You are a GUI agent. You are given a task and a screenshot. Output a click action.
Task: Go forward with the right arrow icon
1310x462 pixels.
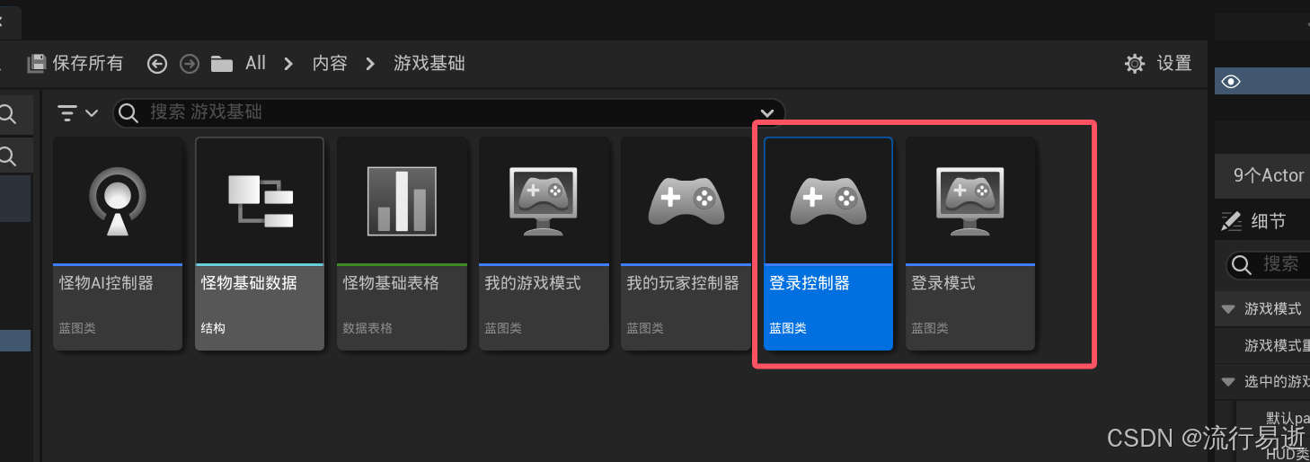click(x=189, y=63)
